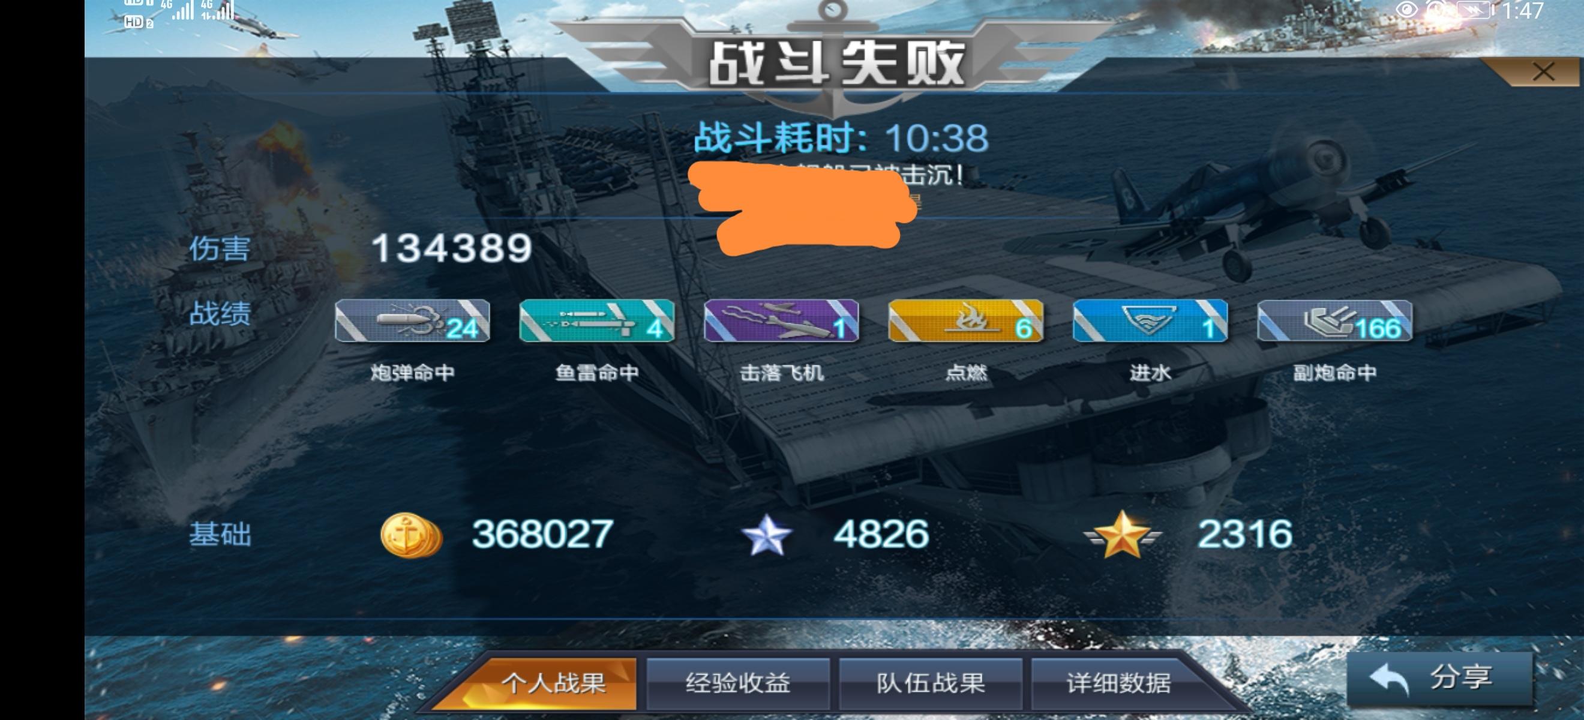Viewport: 1584px width, 720px height.
Task: Tap the secondary gun hits badge 166
Action: (x=1334, y=320)
